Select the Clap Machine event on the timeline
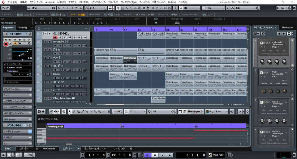This screenshot has width=297, height=159. tap(158, 100)
